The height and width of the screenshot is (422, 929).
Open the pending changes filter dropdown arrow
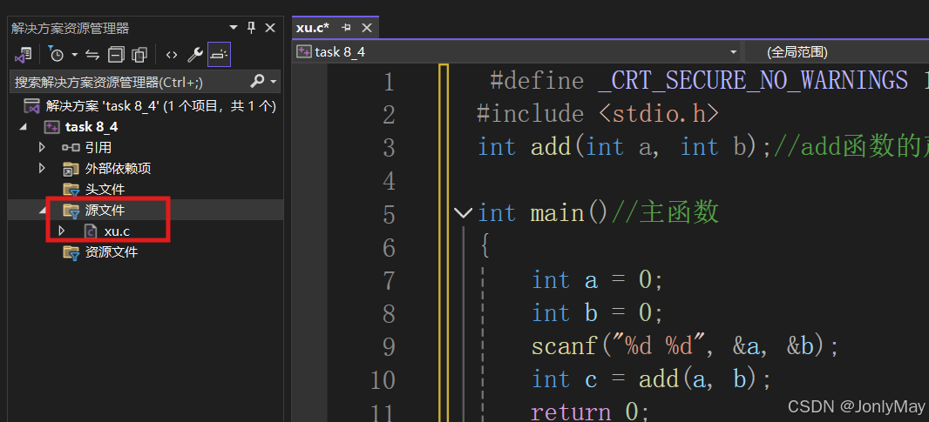(75, 55)
